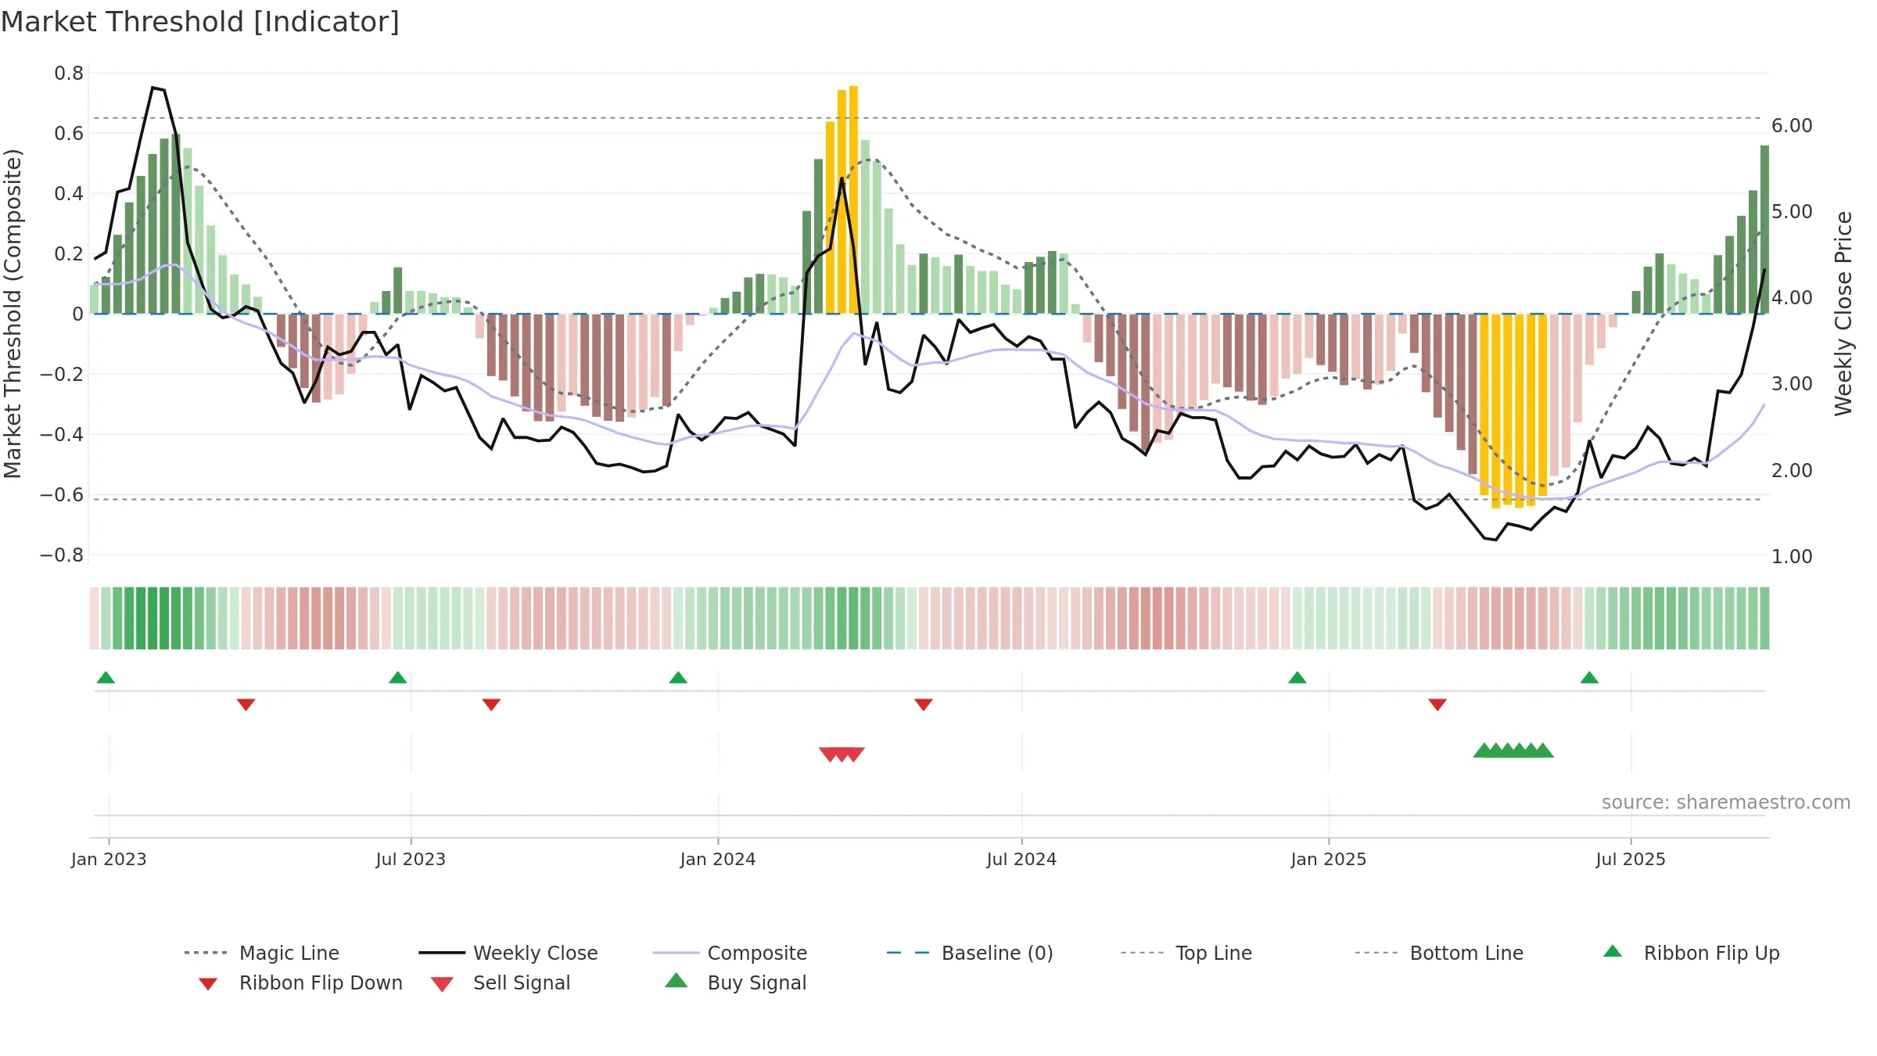This screenshot has height=1056, width=1877.
Task: Click the Jan 2025 x-axis label
Action: 1329,859
